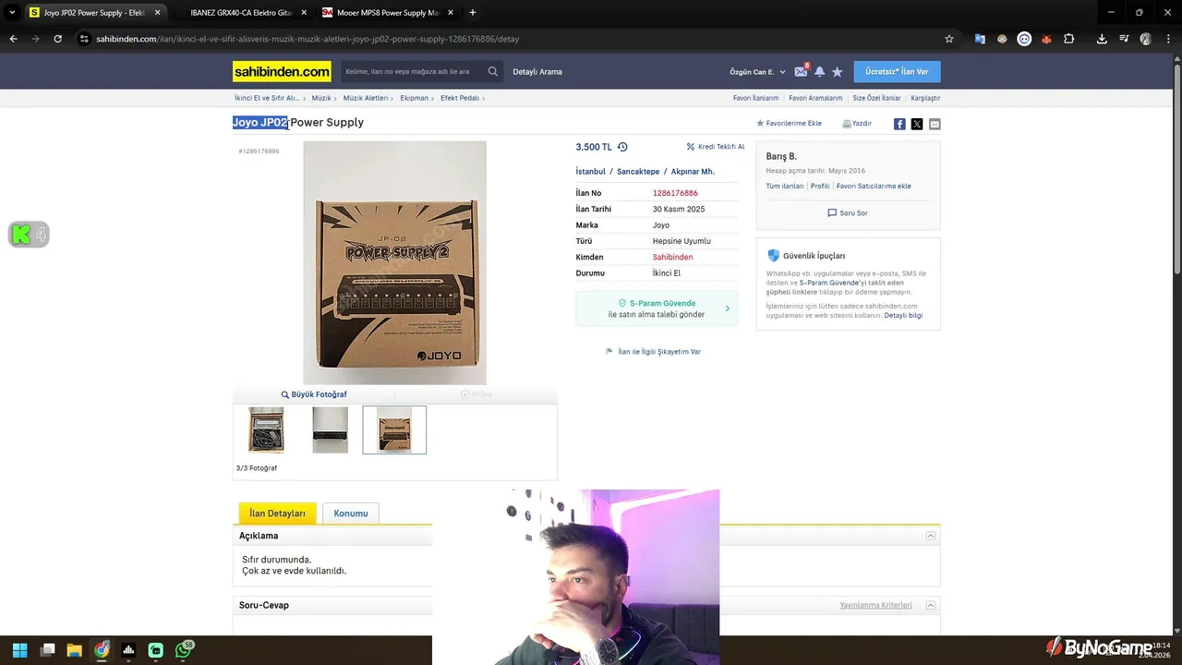Open the Google Translate extension icon
Screen dimensions: 1182x665
[980, 39]
